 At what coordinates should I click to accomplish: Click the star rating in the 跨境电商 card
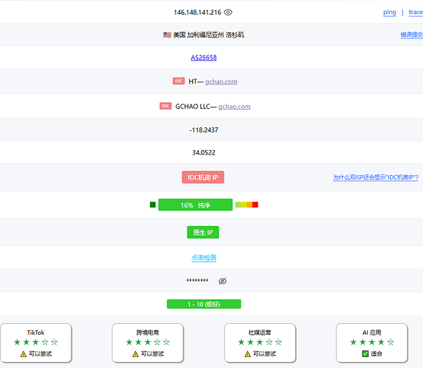(x=148, y=342)
